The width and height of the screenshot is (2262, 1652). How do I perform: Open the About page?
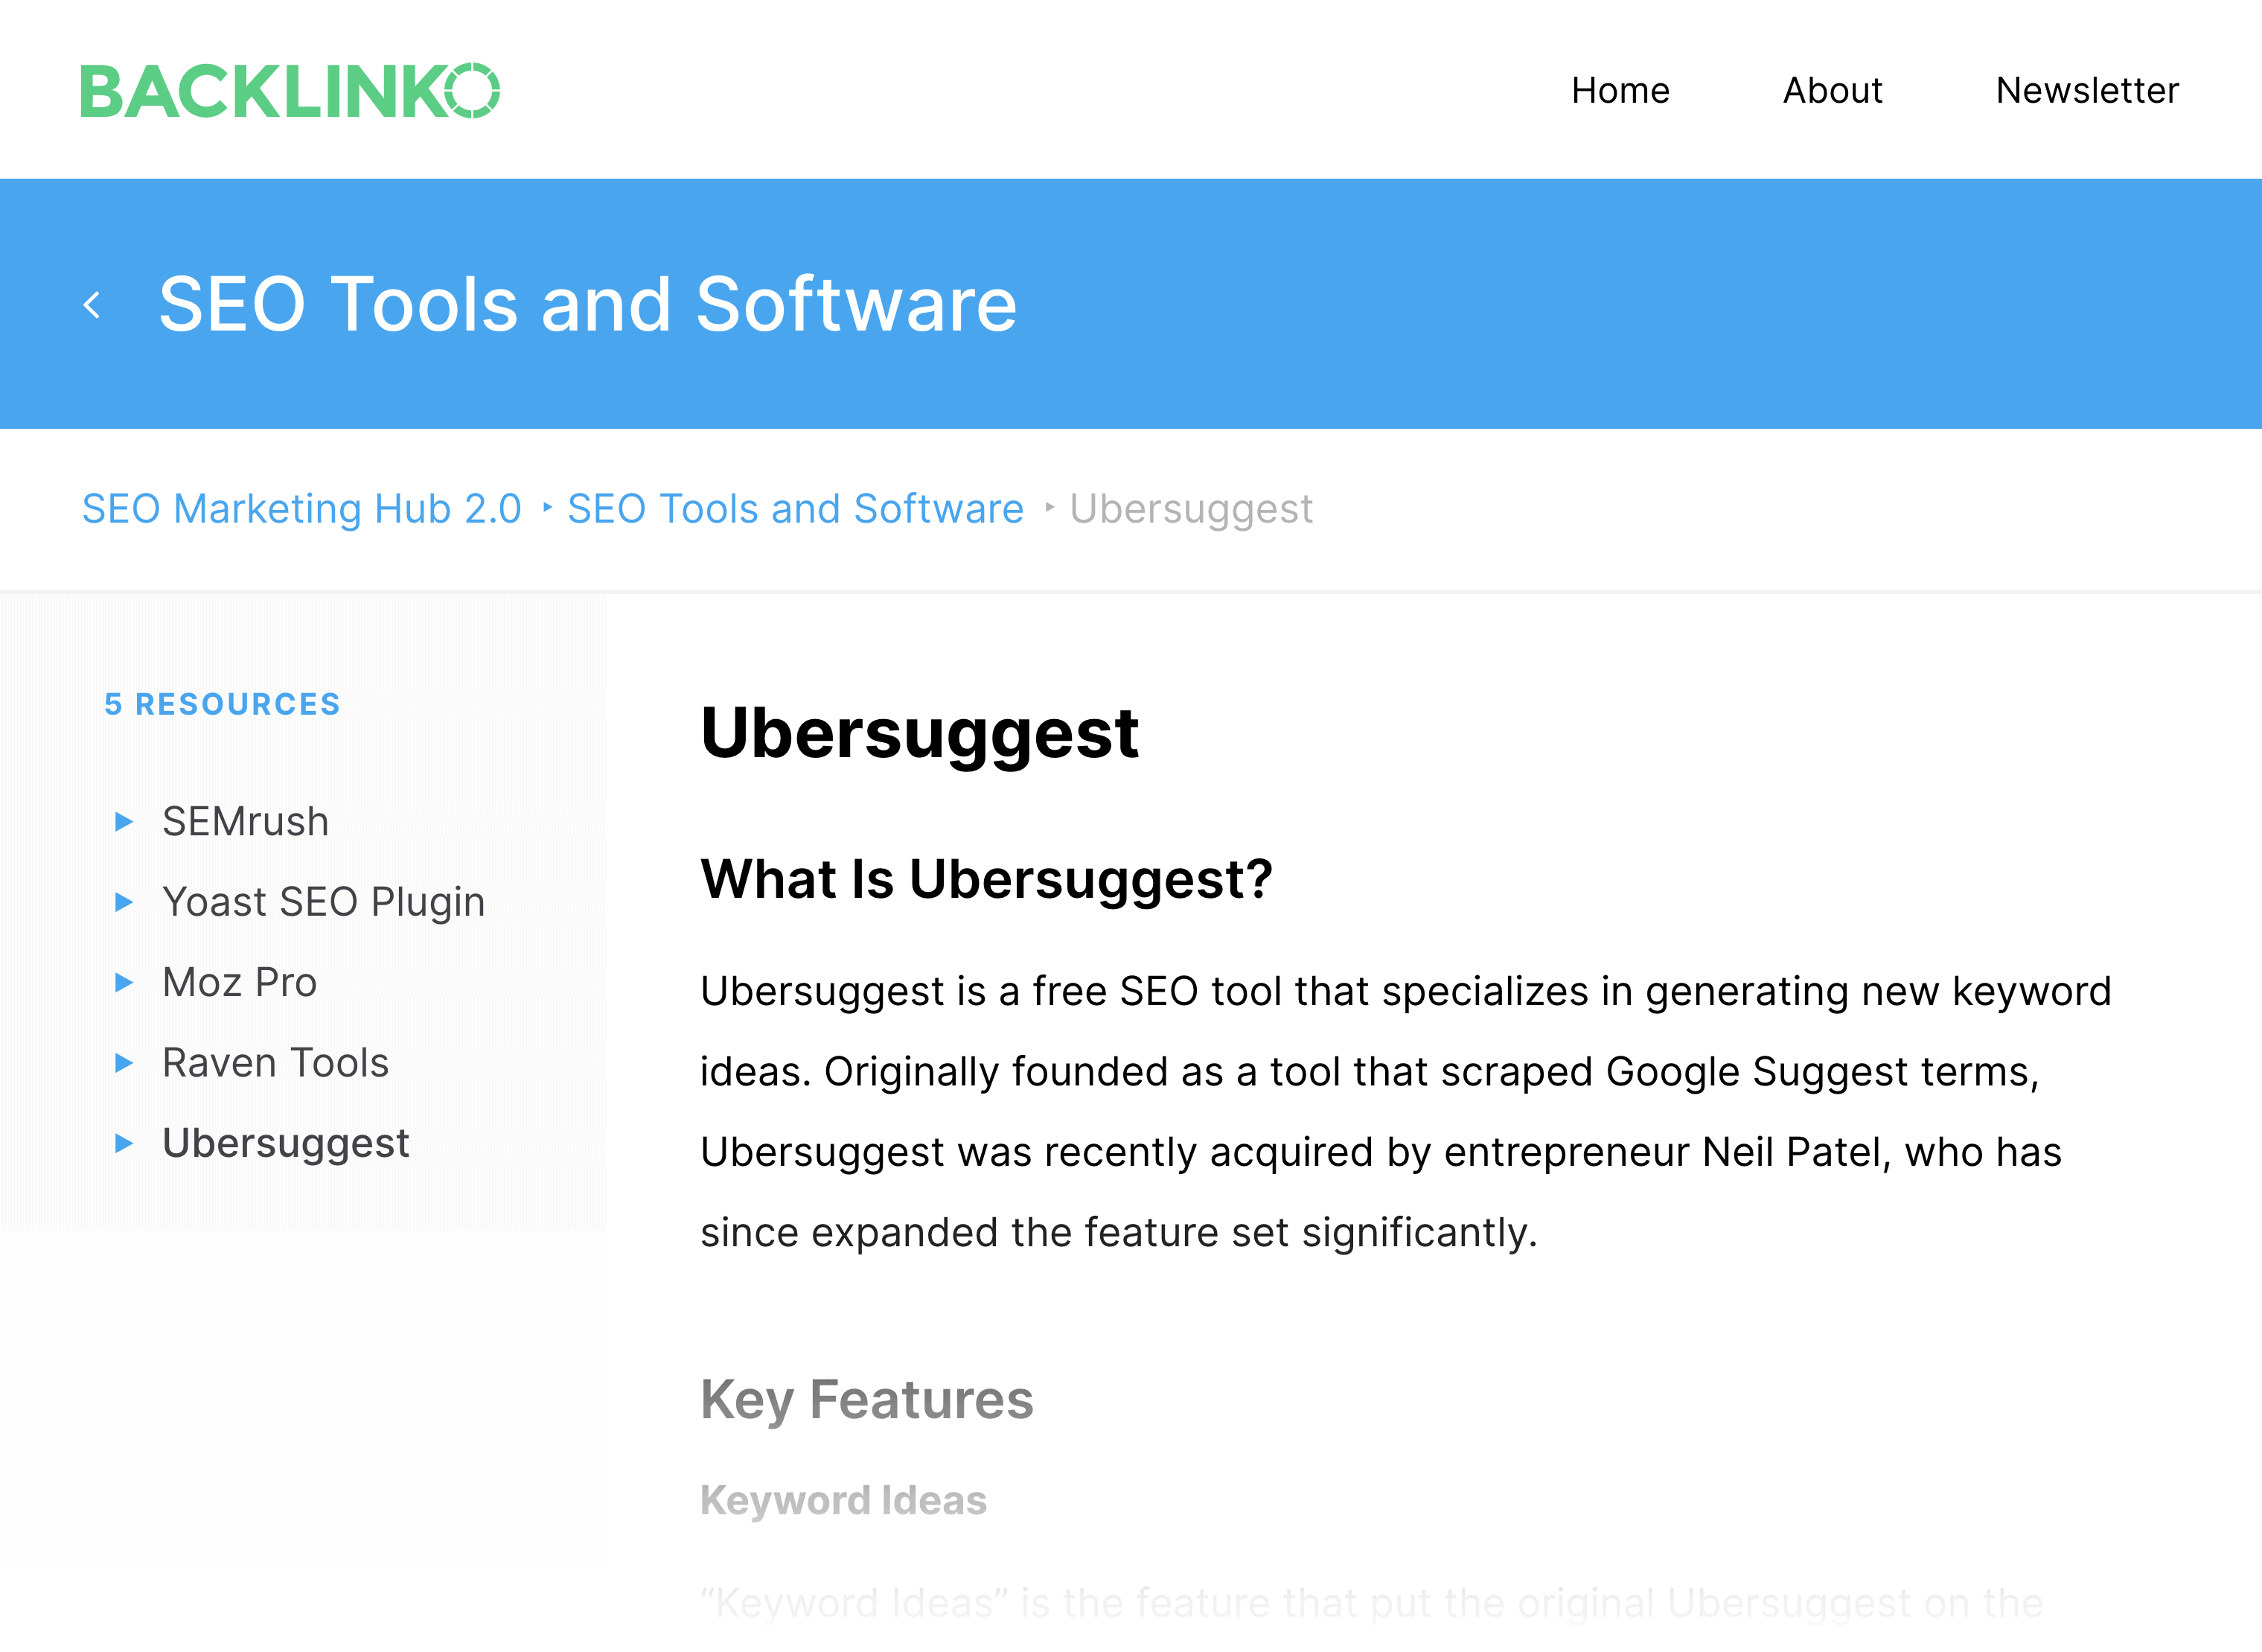tap(1833, 91)
